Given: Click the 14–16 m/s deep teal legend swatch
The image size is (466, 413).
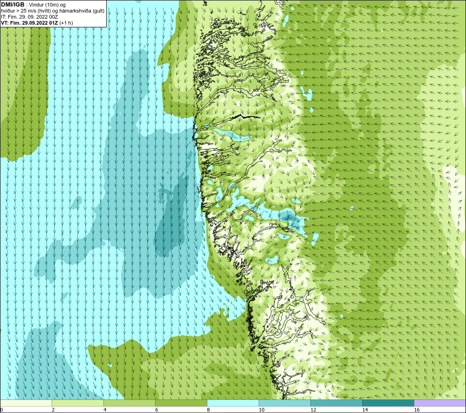Looking at the screenshot, I should coord(388,403).
